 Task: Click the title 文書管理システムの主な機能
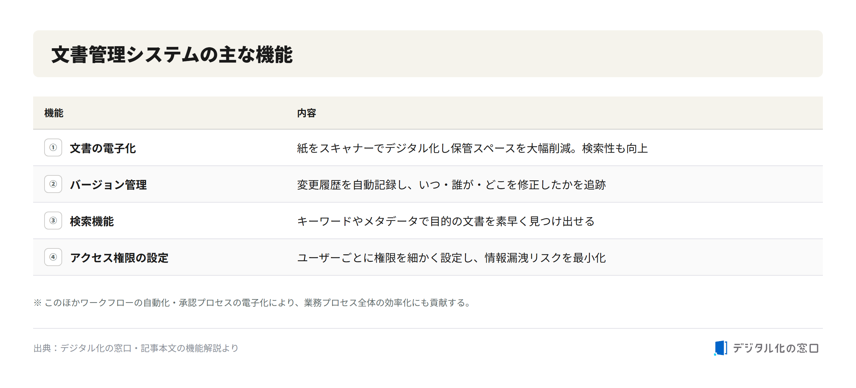(172, 54)
